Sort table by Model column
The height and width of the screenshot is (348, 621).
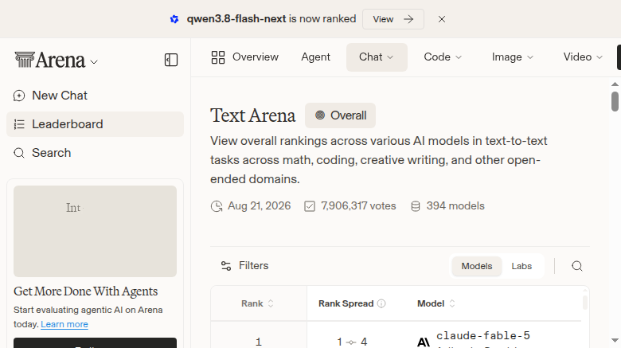pyautogui.click(x=436, y=303)
